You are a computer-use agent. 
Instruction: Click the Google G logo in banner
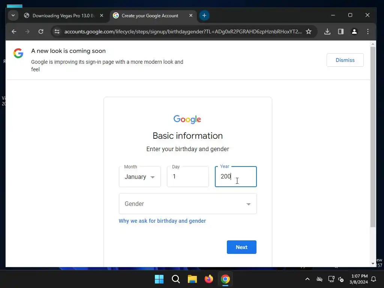point(18,53)
